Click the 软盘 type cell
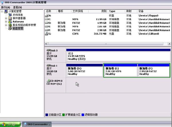The image size is (172, 127). point(112,16)
